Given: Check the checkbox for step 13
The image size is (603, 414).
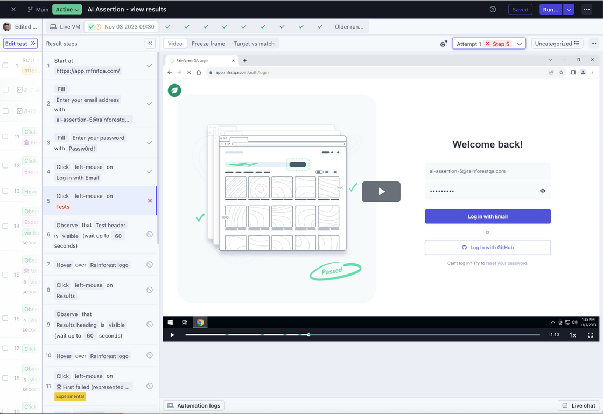Looking at the screenshot, I should (5, 191).
